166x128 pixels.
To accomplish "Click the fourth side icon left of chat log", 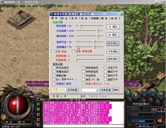I will tap(38, 120).
